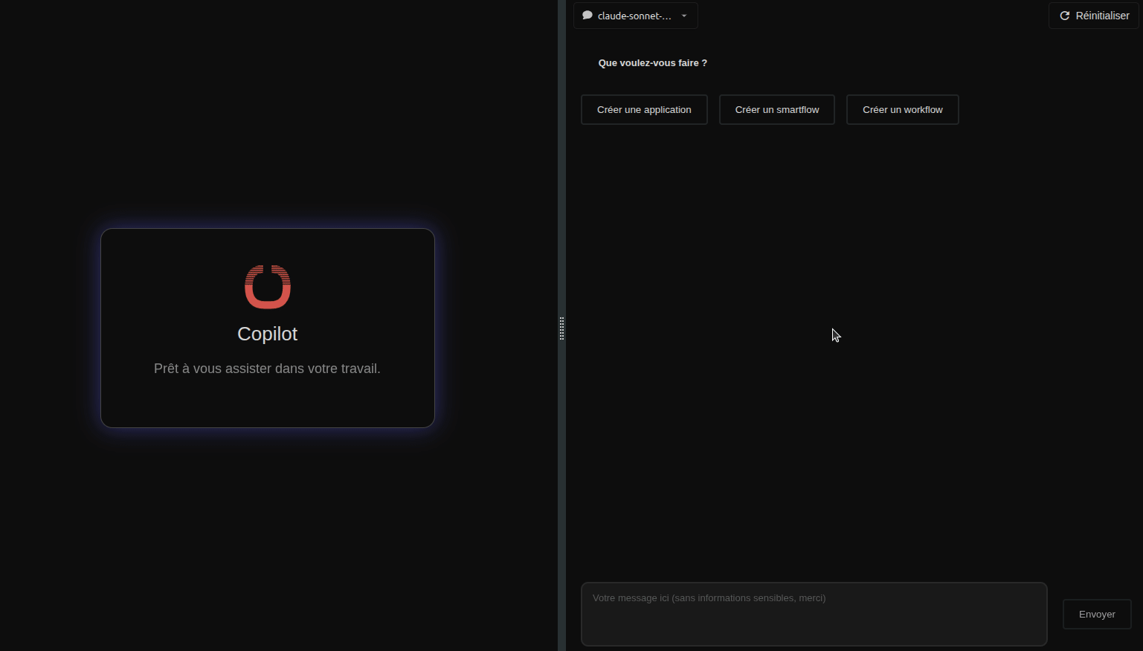Click the blank lower part of the Copilot card
This screenshot has width=1143, height=651.
click(268, 405)
